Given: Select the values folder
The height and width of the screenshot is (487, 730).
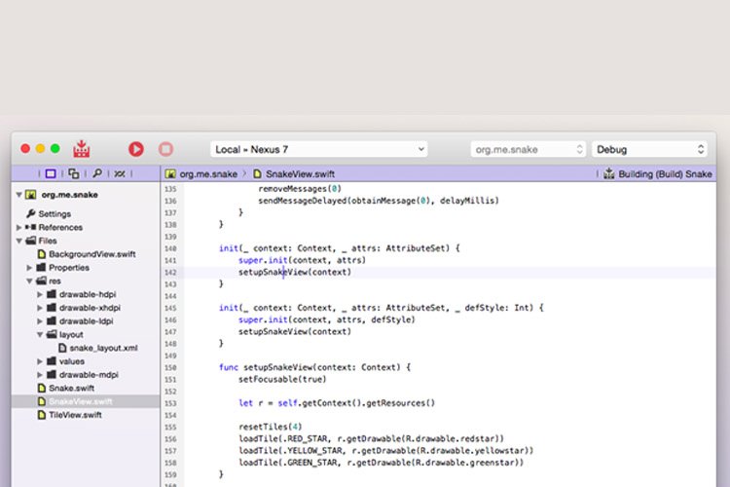Looking at the screenshot, I should [x=72, y=361].
